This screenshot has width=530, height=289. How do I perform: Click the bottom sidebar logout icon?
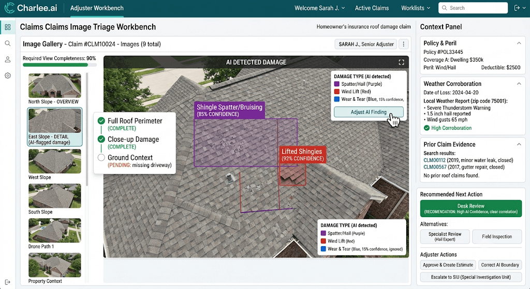8,282
